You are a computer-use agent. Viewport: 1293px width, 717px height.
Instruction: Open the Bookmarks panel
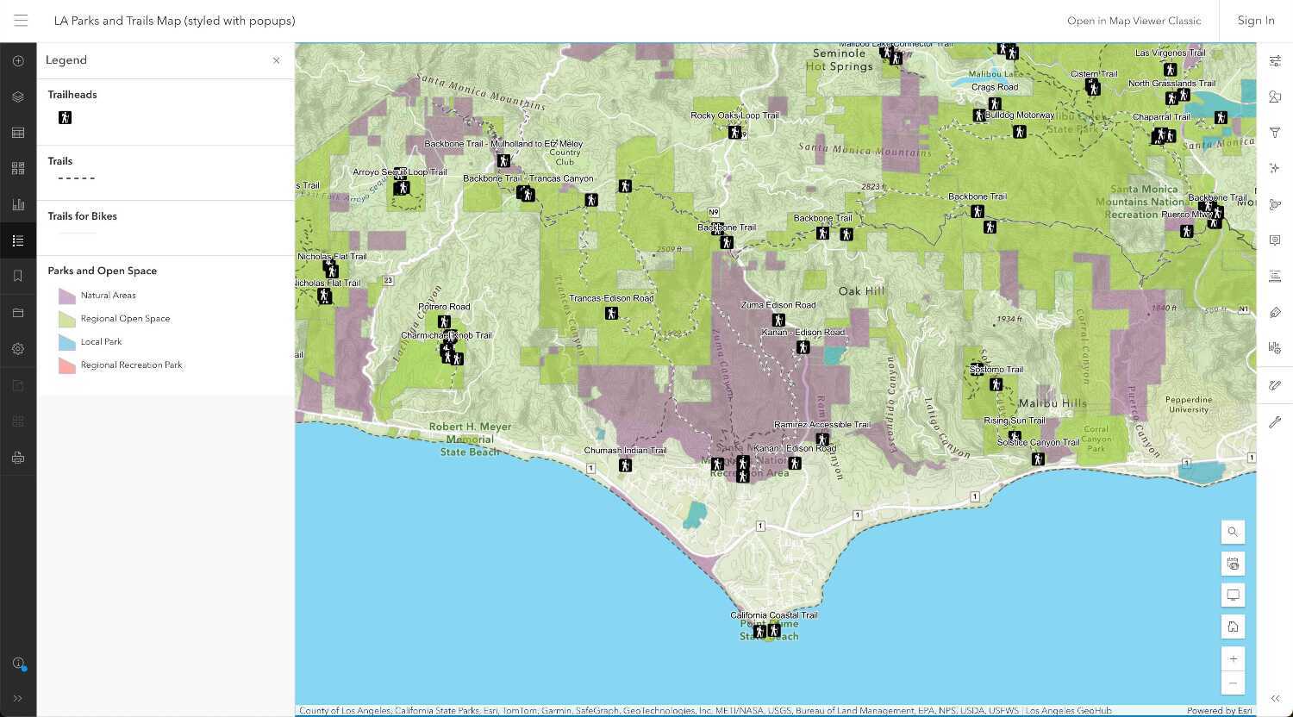pyautogui.click(x=18, y=276)
